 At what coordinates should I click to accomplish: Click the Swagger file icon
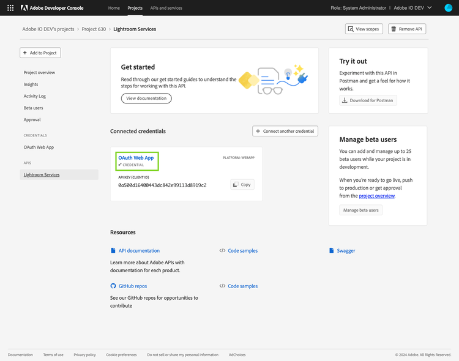[x=331, y=250]
